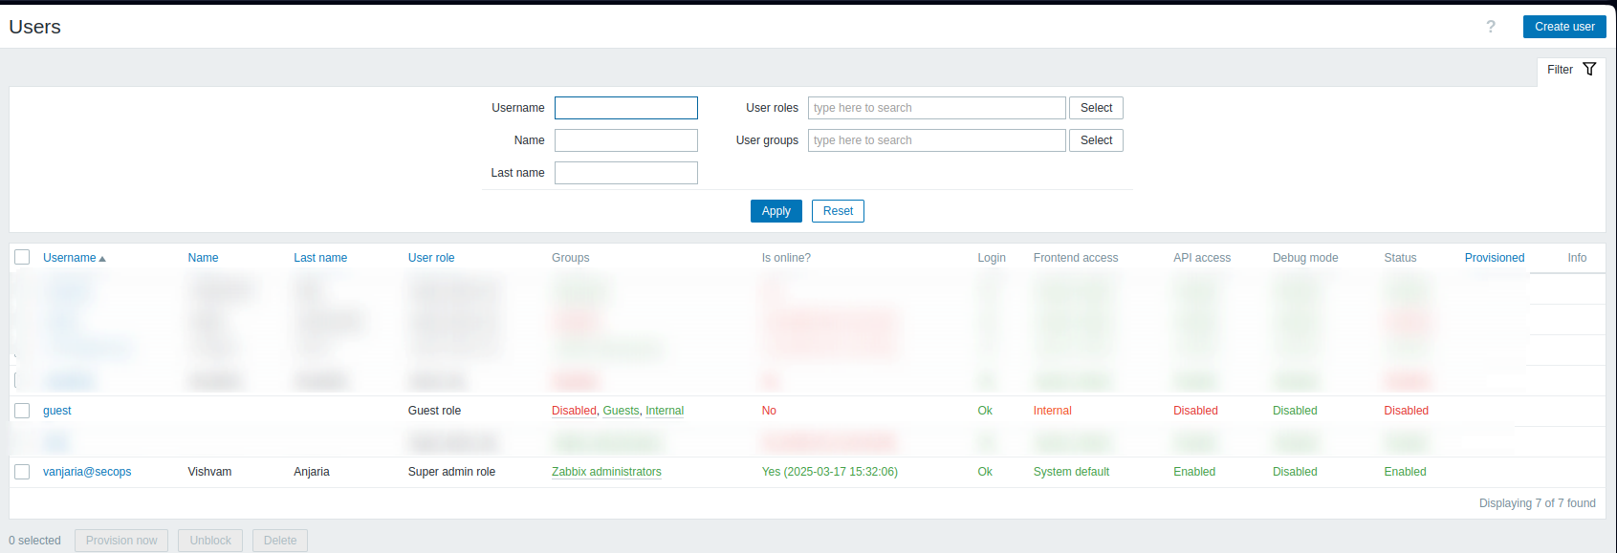Open Select button for User groups
Screen dimensions: 1617x553
click(1096, 140)
